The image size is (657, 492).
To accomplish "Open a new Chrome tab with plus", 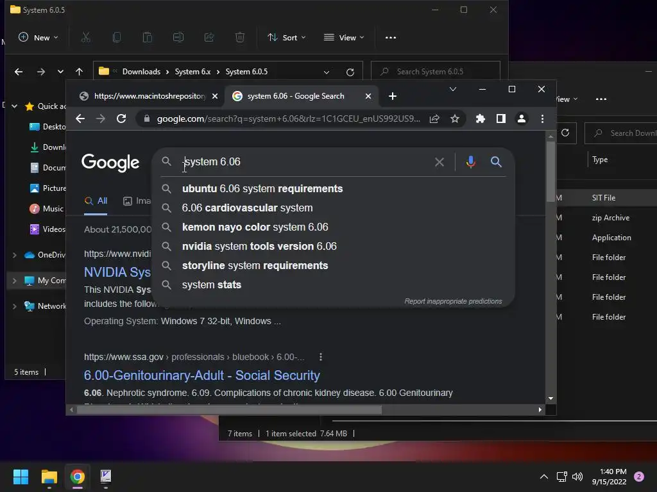I will pos(392,96).
